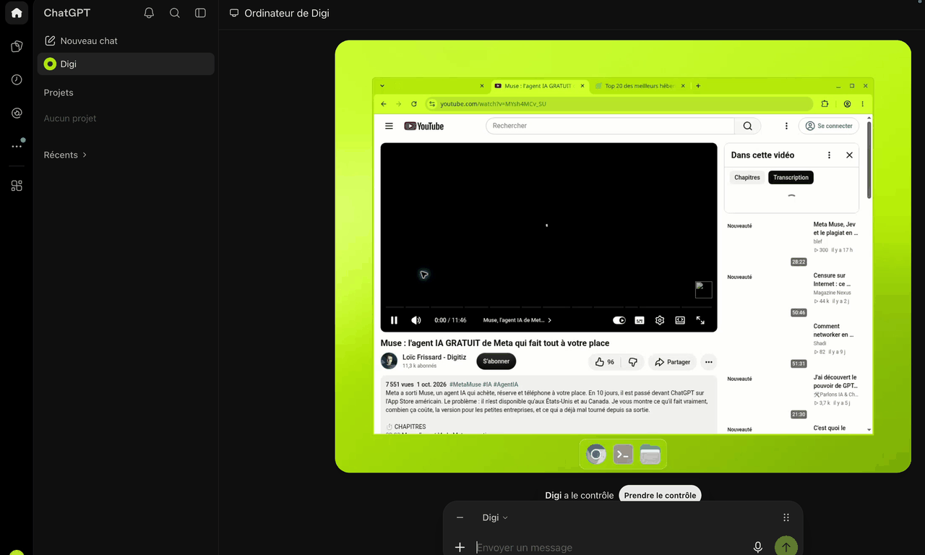925x555 pixels.
Task: Open the browser tab search chevron
Action: tap(382, 86)
